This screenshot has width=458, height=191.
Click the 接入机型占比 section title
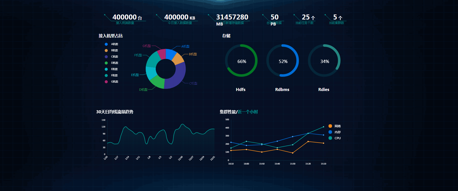click(111, 36)
